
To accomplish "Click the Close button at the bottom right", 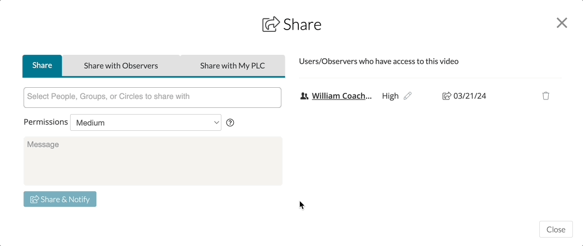I will tap(556, 229).
